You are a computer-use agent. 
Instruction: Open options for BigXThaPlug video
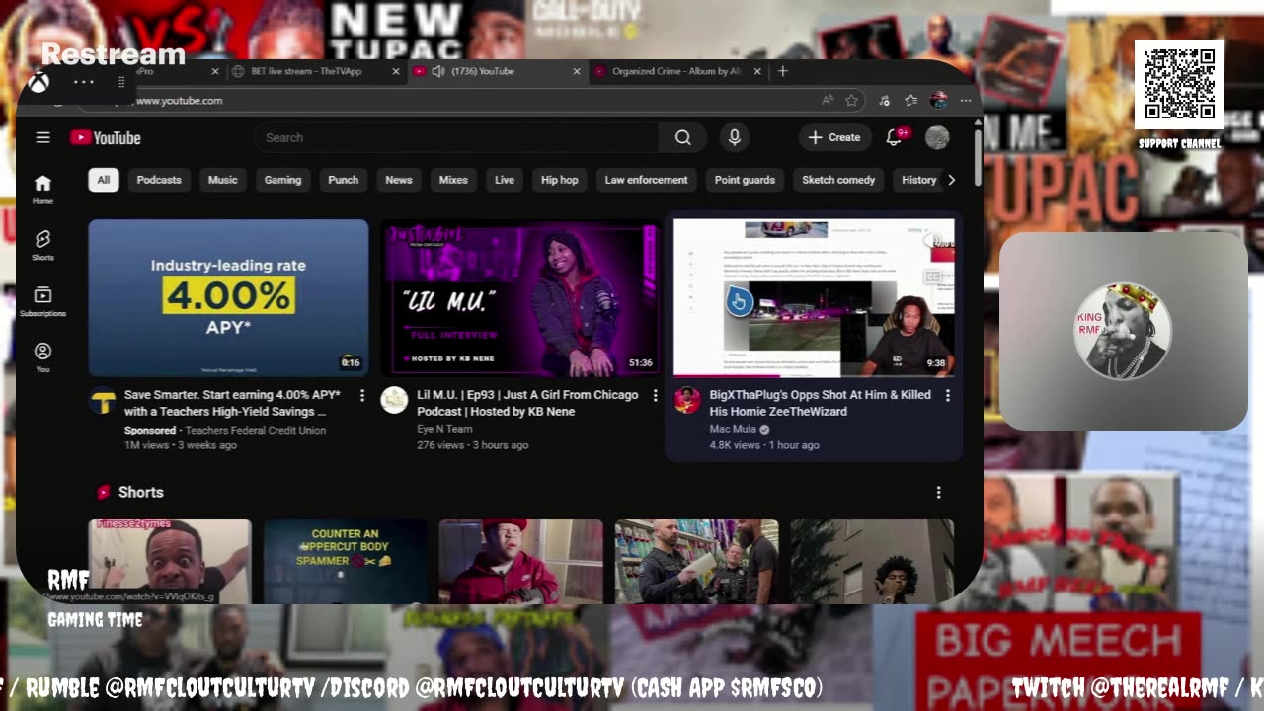pyautogui.click(x=947, y=395)
